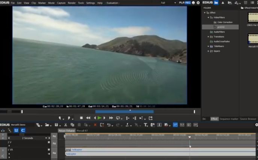Open the Render menu

point(72,3)
